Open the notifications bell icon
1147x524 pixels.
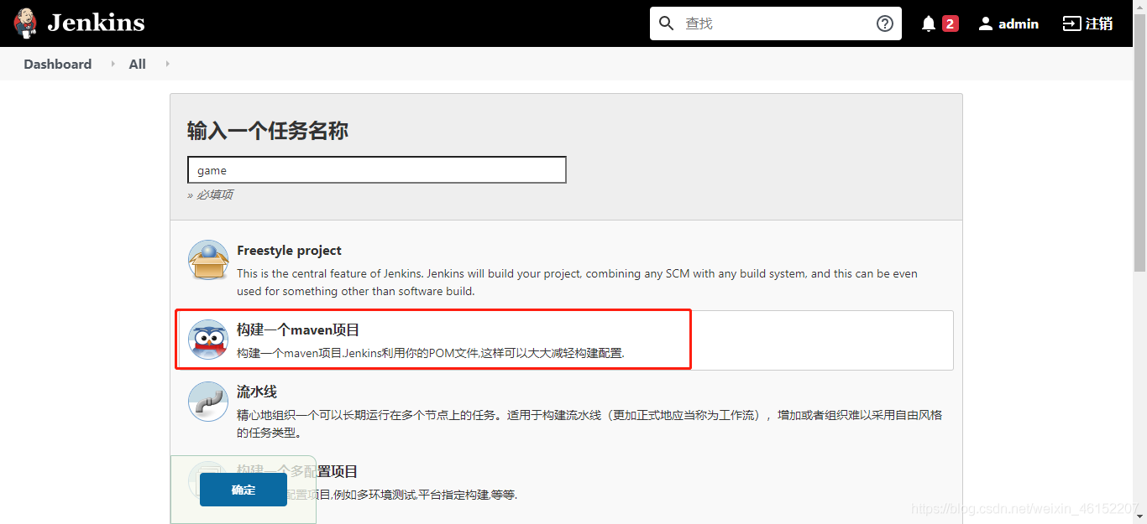929,23
